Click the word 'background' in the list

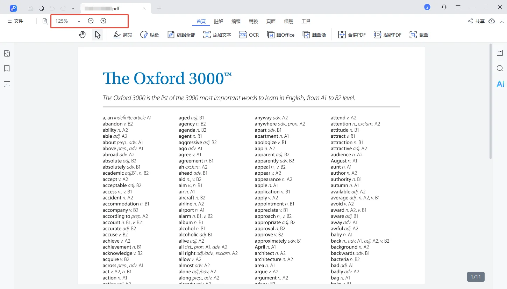point(344,247)
